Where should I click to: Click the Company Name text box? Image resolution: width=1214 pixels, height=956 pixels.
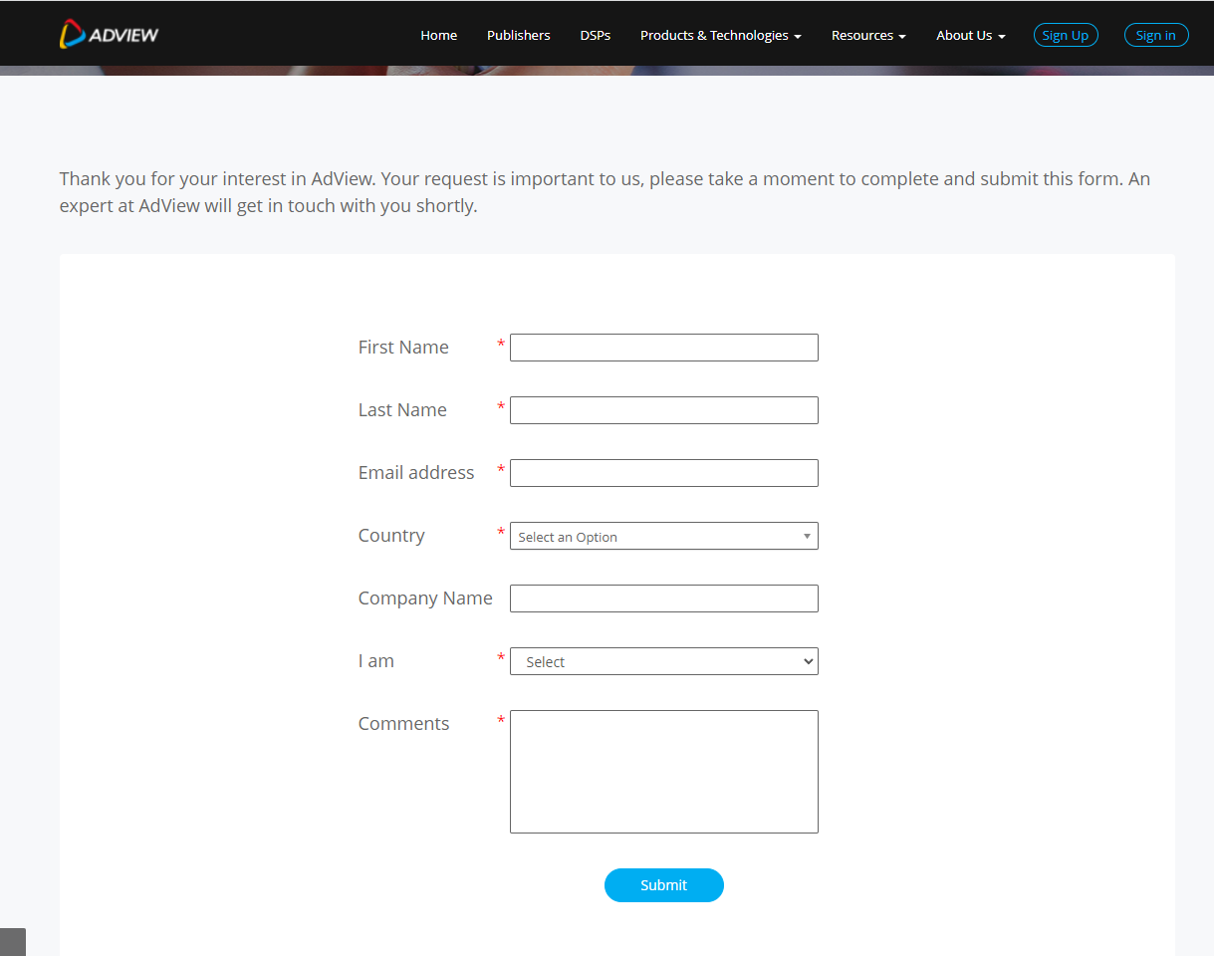point(663,598)
